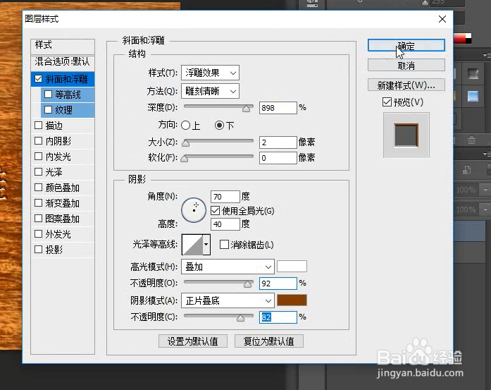Click the 高度 input field showing 40
The height and width of the screenshot is (390, 491).
(x=225, y=224)
